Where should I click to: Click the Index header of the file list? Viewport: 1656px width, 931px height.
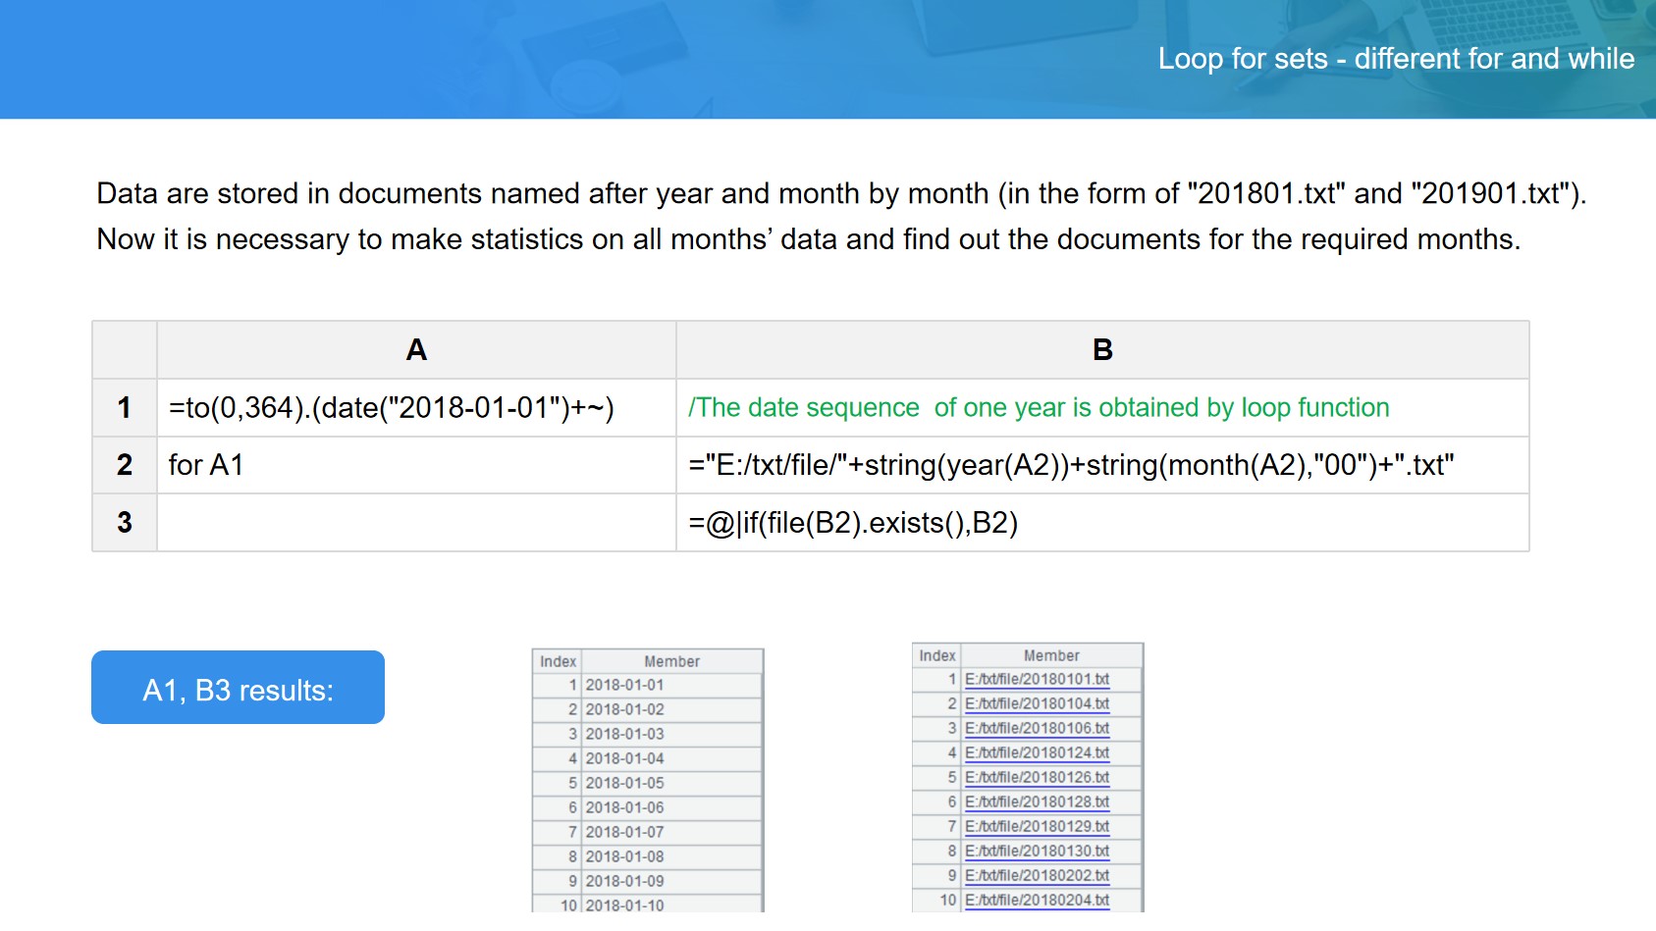(x=936, y=656)
